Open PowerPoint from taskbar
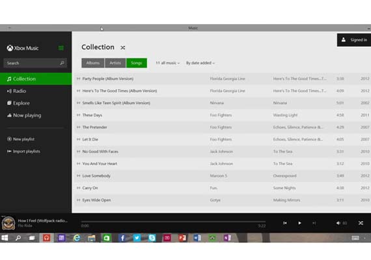371x260 pixels. click(x=182, y=238)
